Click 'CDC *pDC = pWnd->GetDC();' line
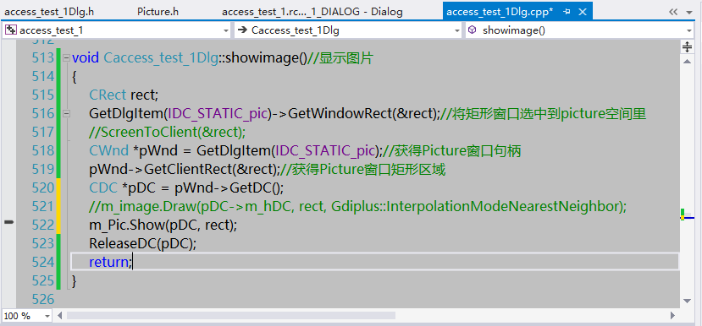Viewport: 702px width, 326px height. (x=186, y=188)
